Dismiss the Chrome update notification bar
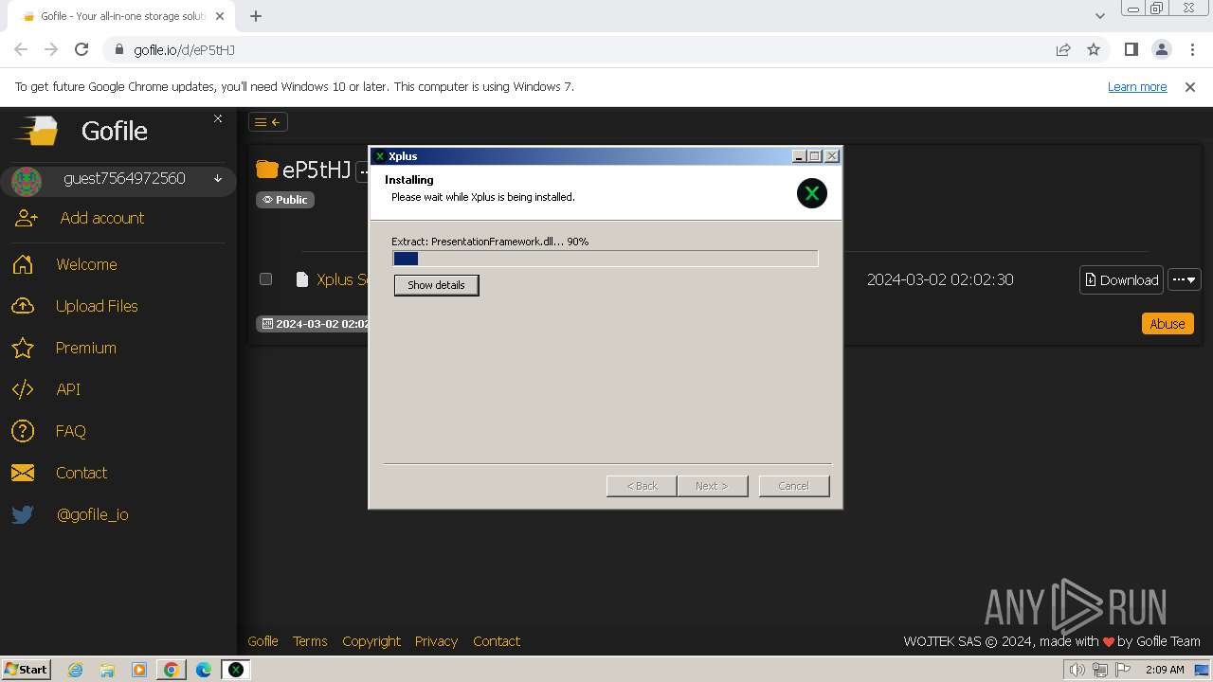This screenshot has width=1213, height=682. click(1190, 86)
